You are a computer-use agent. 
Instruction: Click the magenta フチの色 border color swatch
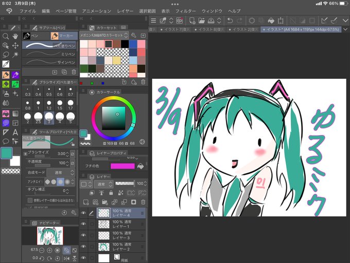pyautogui.click(x=122, y=166)
